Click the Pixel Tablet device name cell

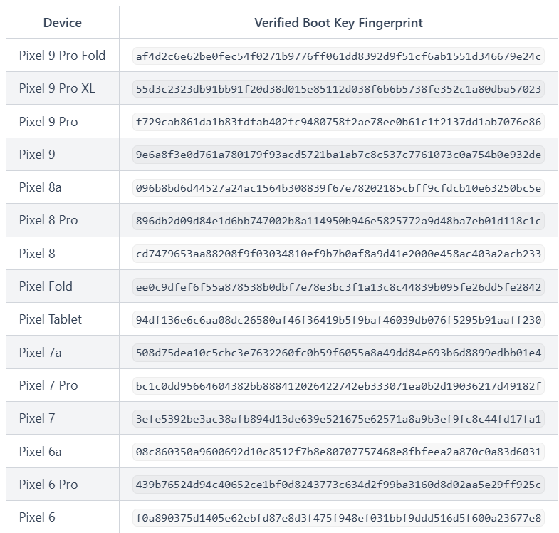coord(50,319)
